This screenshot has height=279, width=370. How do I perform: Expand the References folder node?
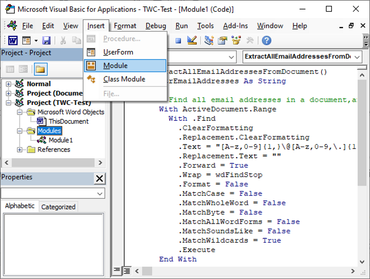click(x=20, y=150)
